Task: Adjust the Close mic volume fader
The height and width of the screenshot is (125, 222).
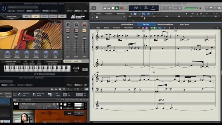Action: [x=68, y=36]
